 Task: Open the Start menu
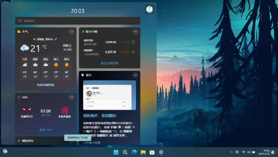click(116, 152)
